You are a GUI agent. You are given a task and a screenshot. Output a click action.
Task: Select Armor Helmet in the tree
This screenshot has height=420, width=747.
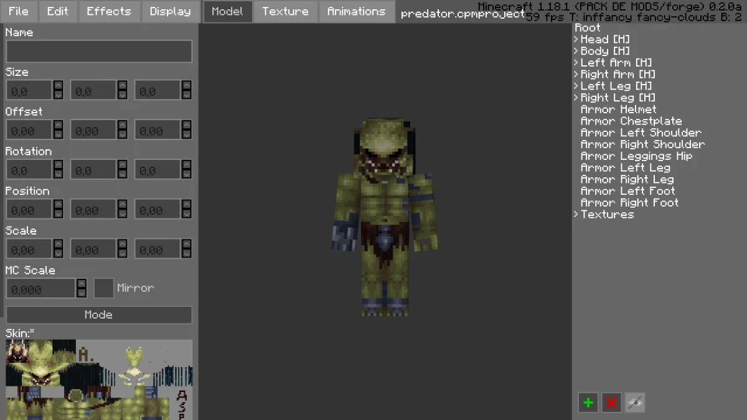pyautogui.click(x=618, y=110)
